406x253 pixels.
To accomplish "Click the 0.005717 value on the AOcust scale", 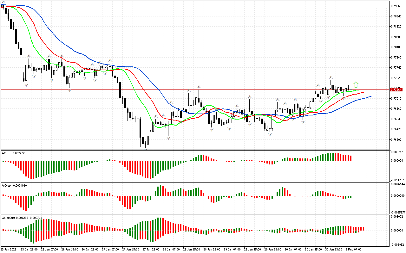I will click(x=398, y=152).
